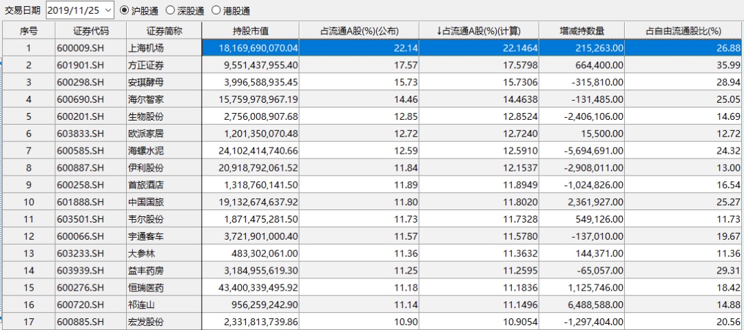The height and width of the screenshot is (330, 744).
Task: Select 恒瑞医药 stock name cell
Action: (x=164, y=287)
